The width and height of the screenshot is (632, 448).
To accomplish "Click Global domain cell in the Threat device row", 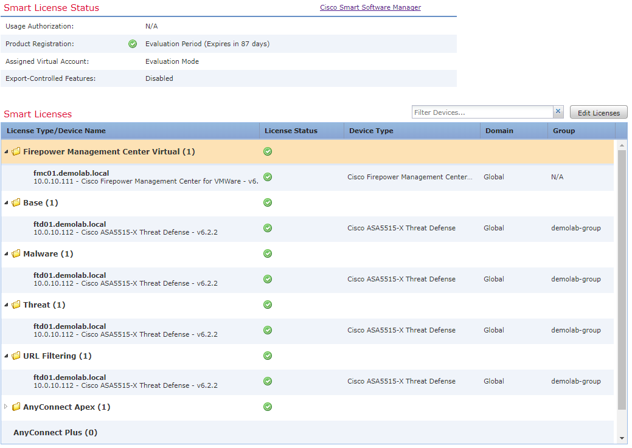I will 494,330.
